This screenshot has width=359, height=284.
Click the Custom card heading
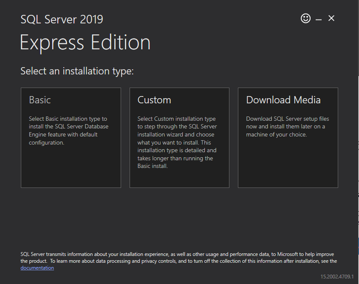click(154, 100)
